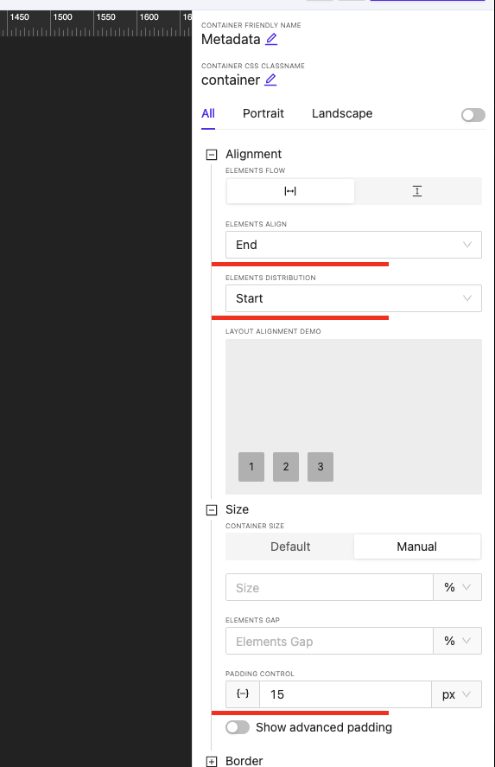Switch to the Landscape tab
The height and width of the screenshot is (767, 495).
click(342, 113)
